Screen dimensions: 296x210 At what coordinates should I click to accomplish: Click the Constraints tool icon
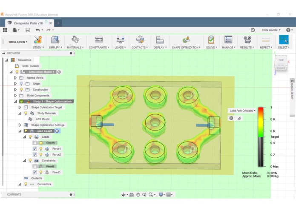point(99,40)
